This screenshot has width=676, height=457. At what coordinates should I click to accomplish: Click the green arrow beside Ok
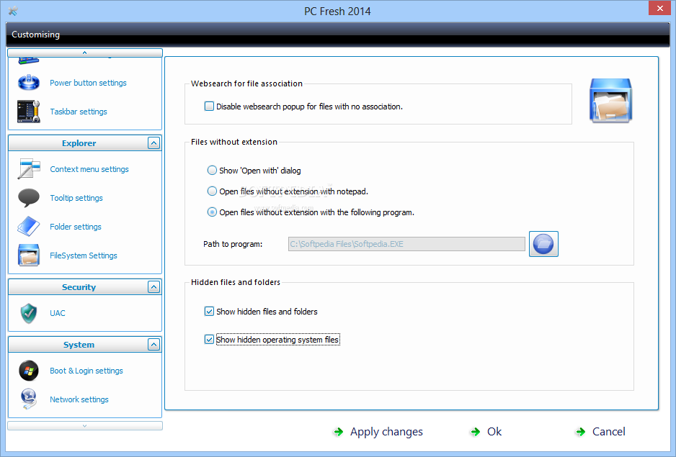(x=475, y=432)
